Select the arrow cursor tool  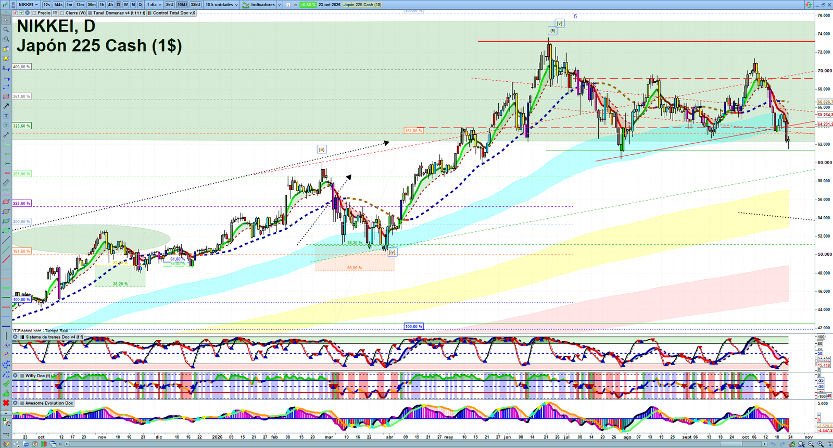6,20
